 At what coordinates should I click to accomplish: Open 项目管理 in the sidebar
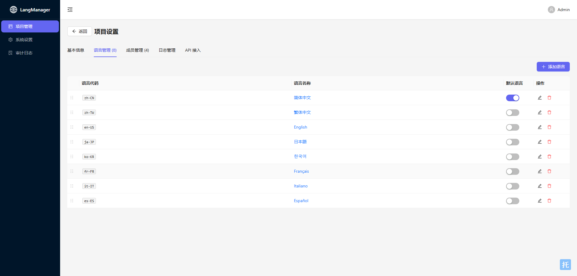click(x=30, y=26)
